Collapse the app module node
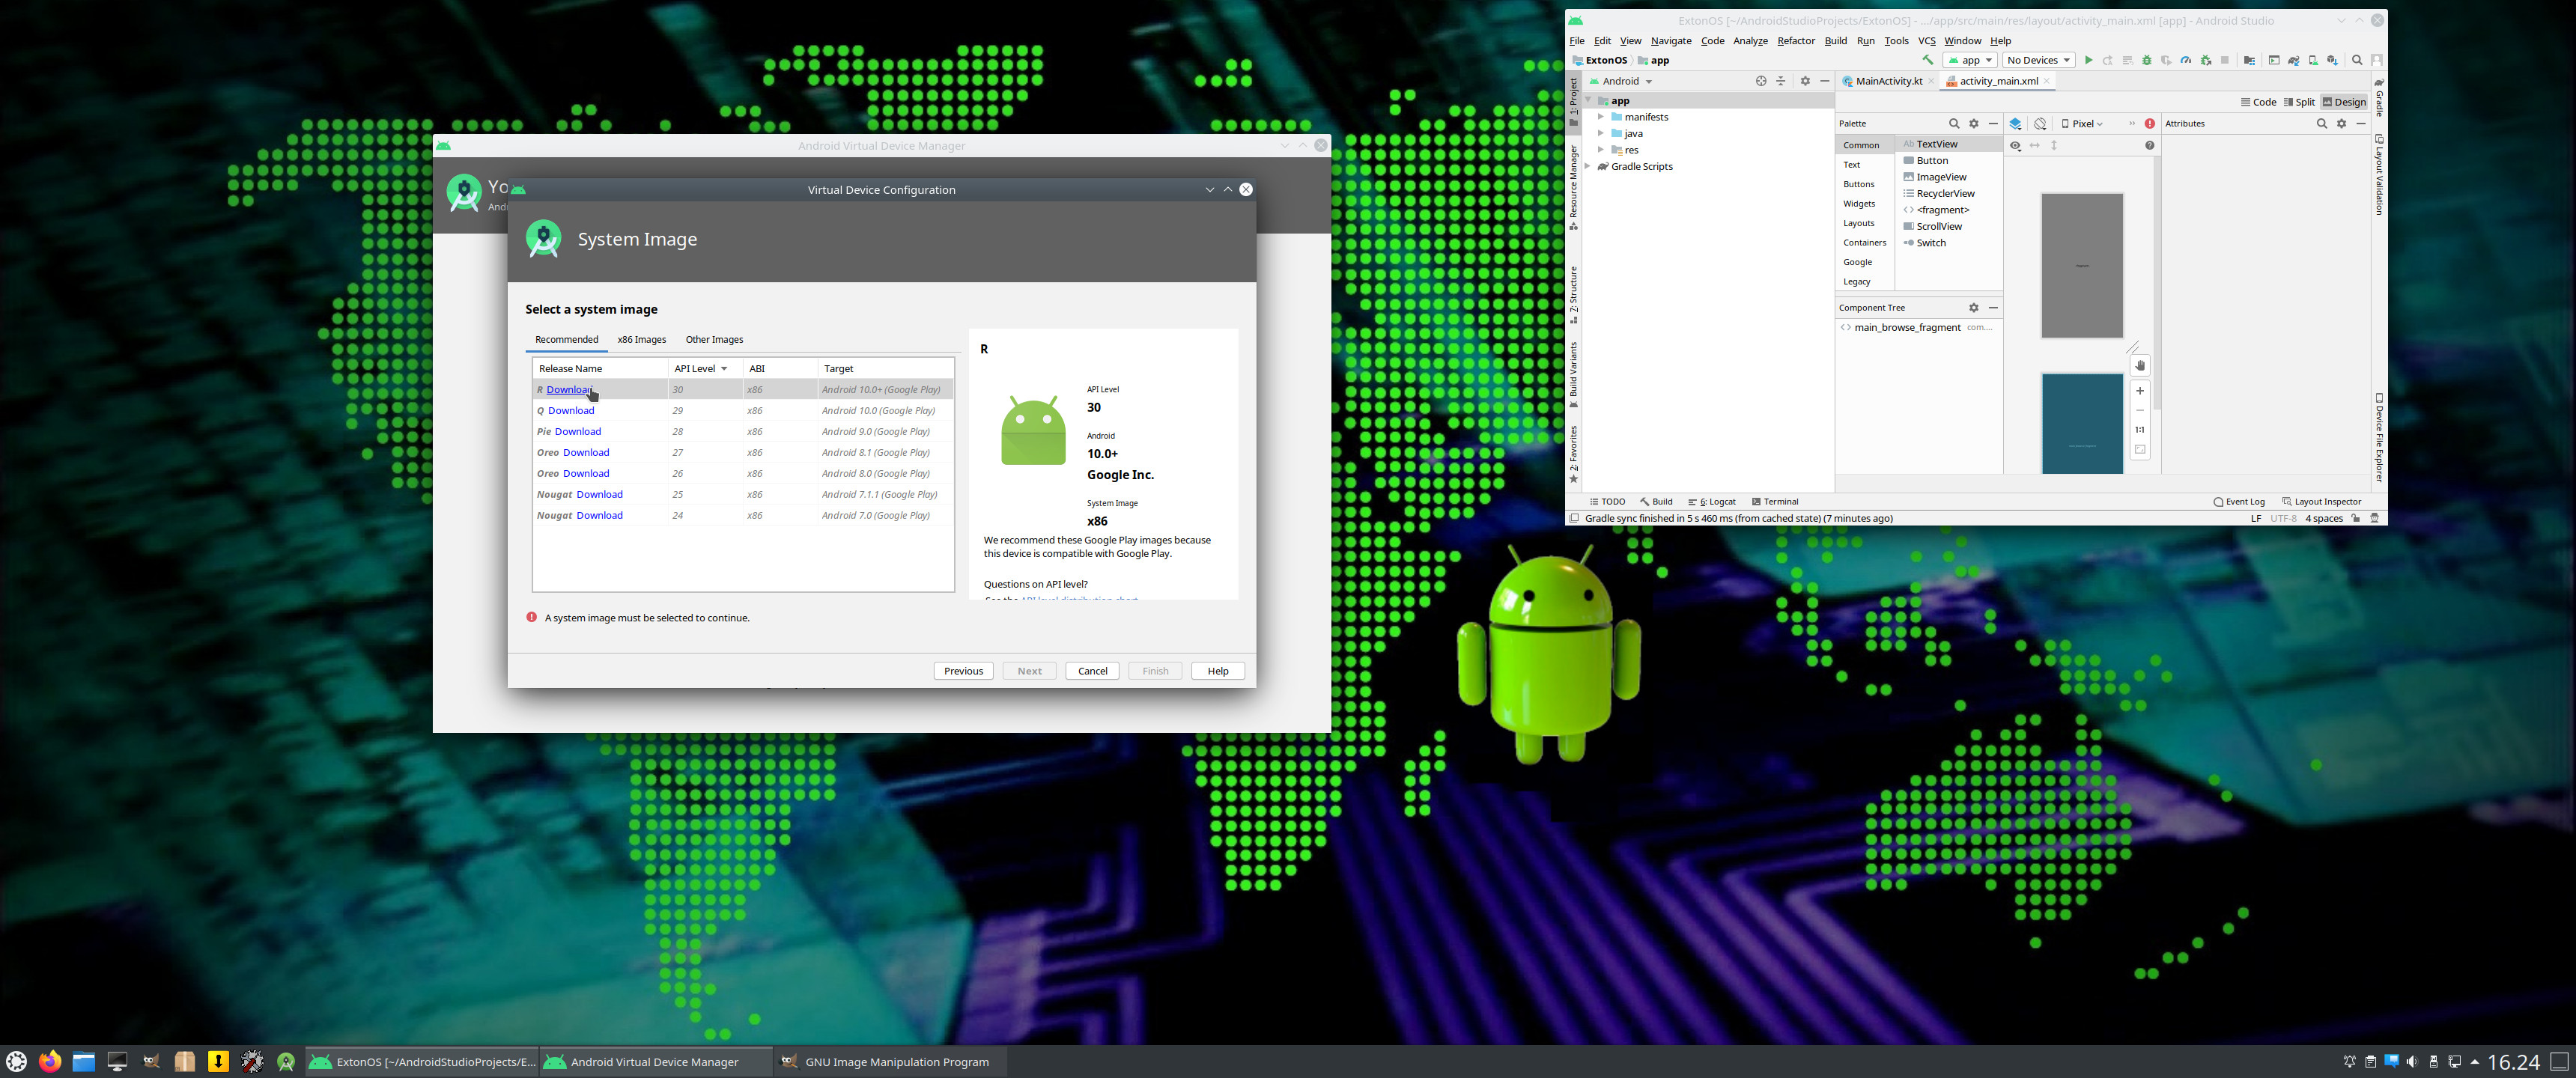This screenshot has height=1078, width=2576. coord(1588,100)
